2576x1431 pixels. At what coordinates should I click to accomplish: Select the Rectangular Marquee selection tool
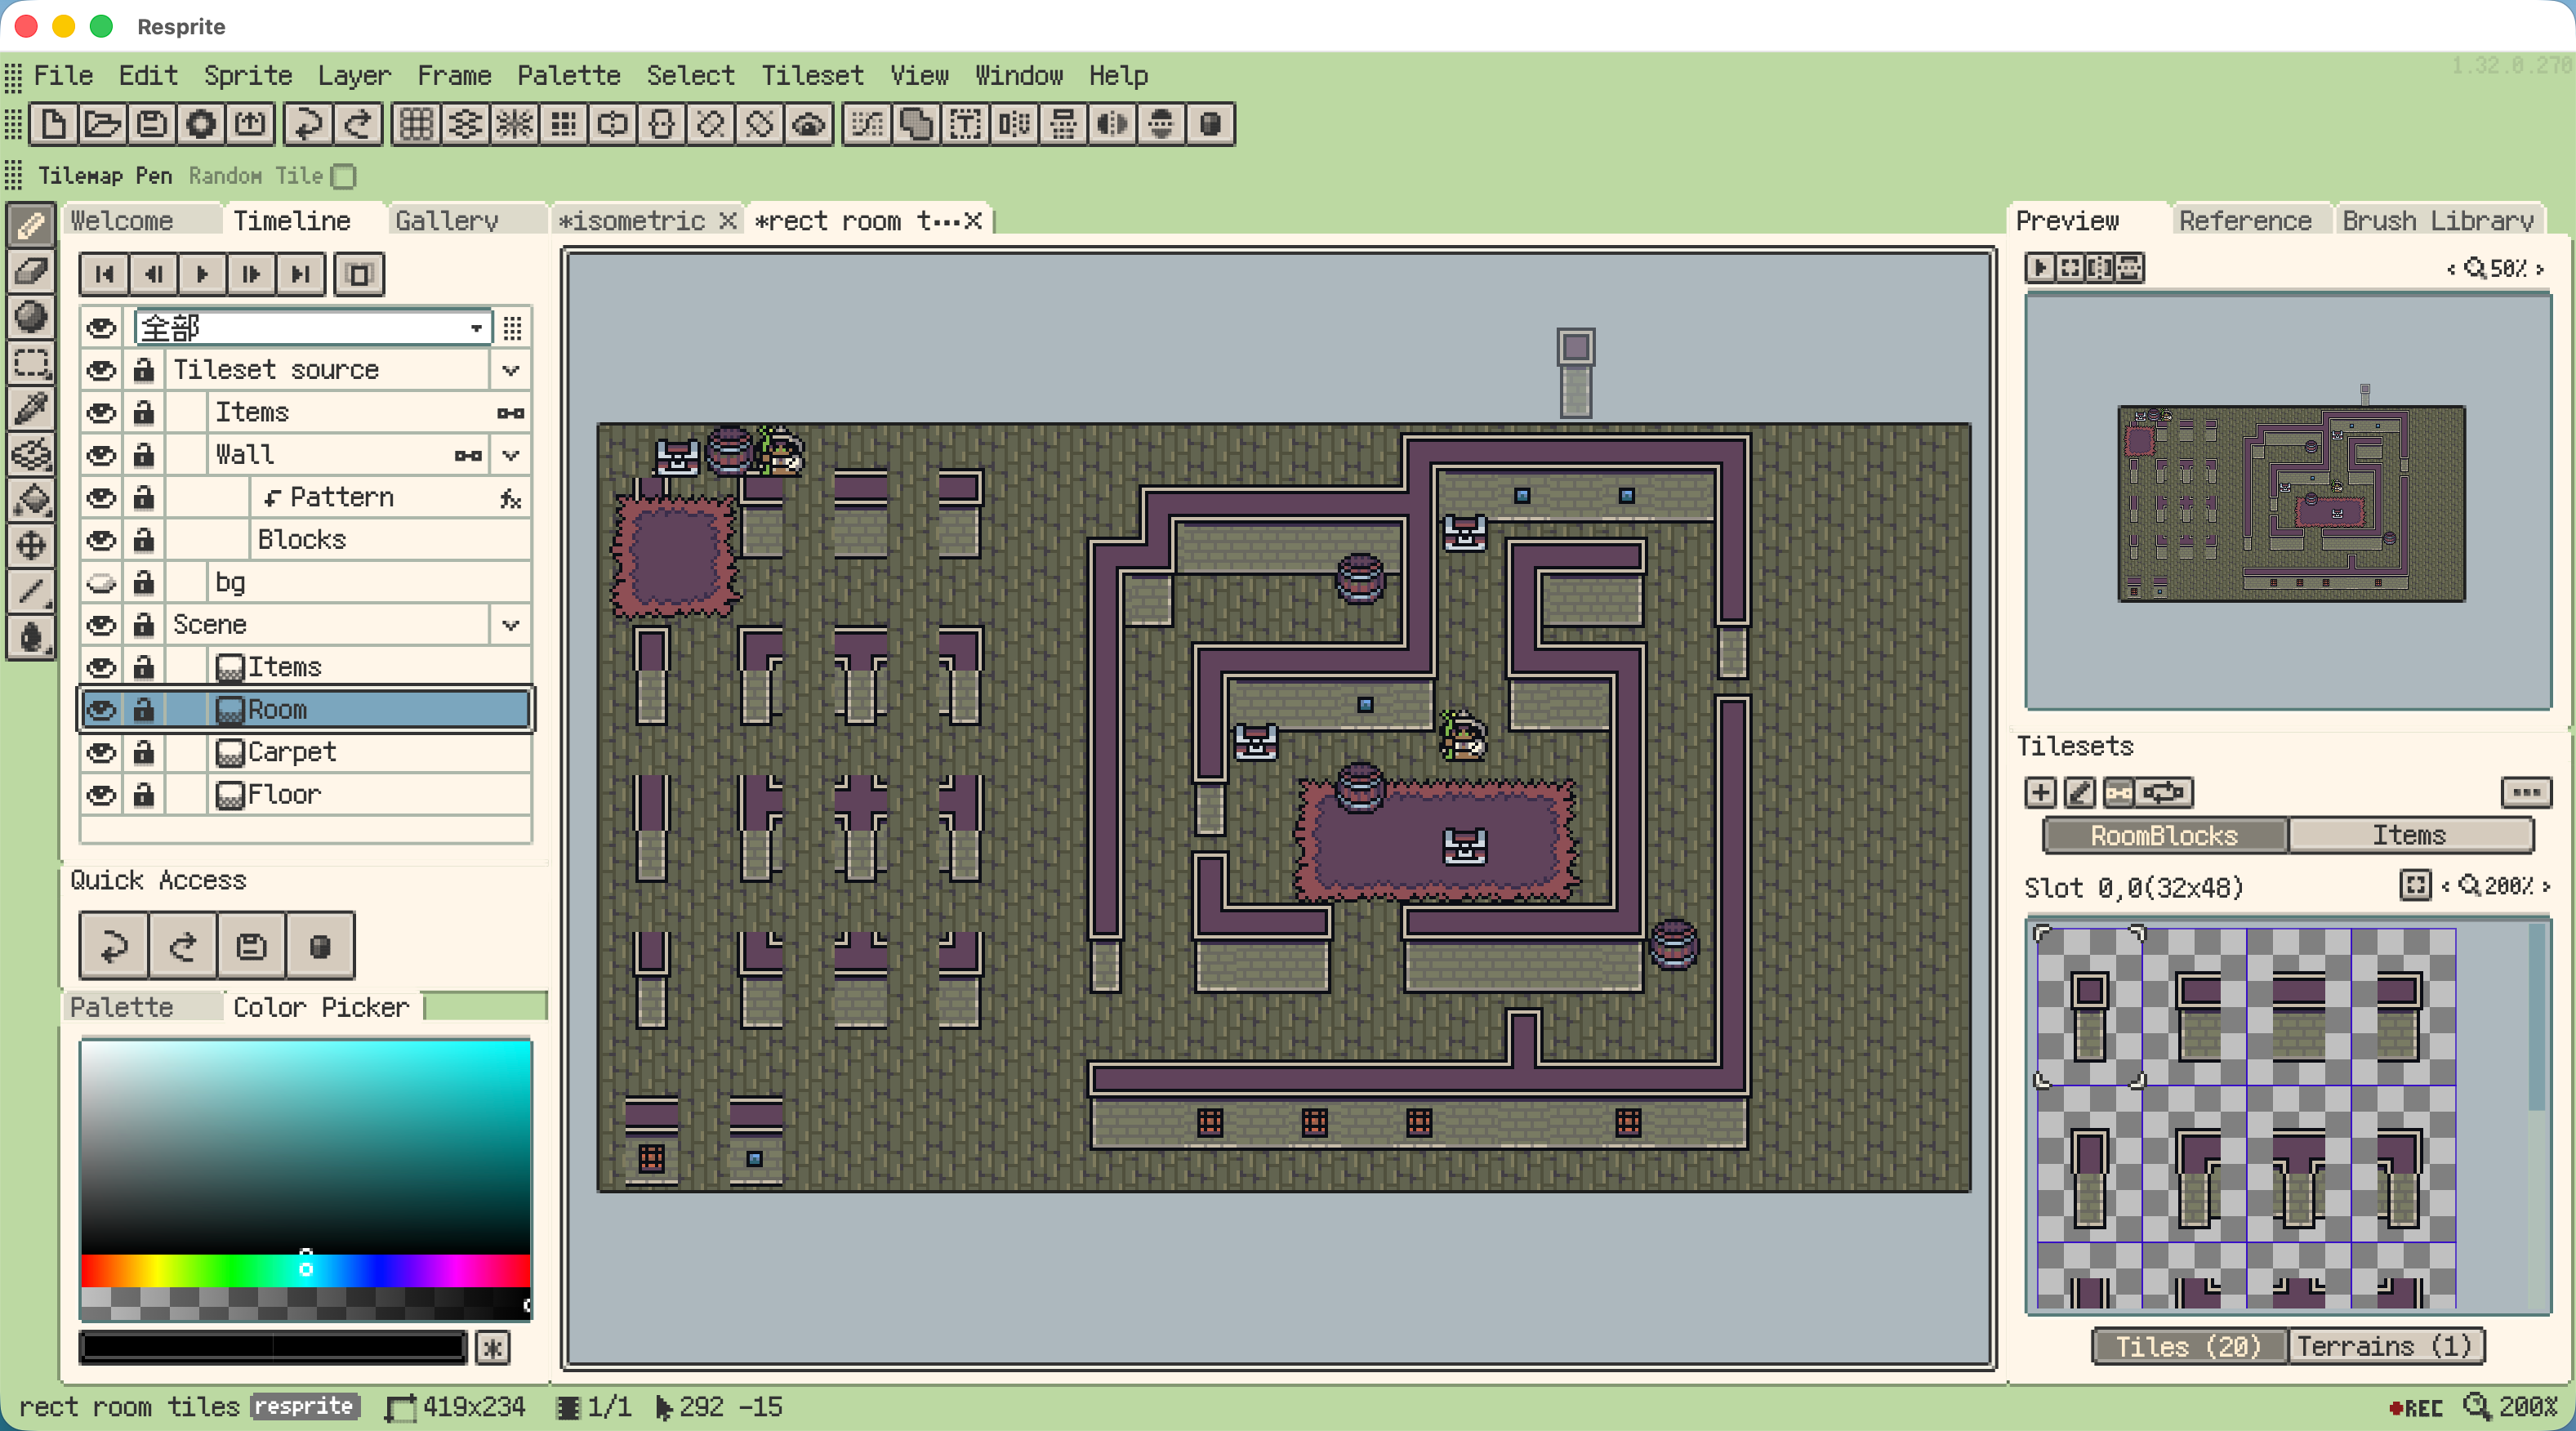tap(31, 363)
